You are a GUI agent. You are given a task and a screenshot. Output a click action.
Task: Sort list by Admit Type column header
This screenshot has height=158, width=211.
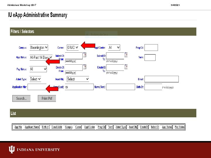(121, 127)
